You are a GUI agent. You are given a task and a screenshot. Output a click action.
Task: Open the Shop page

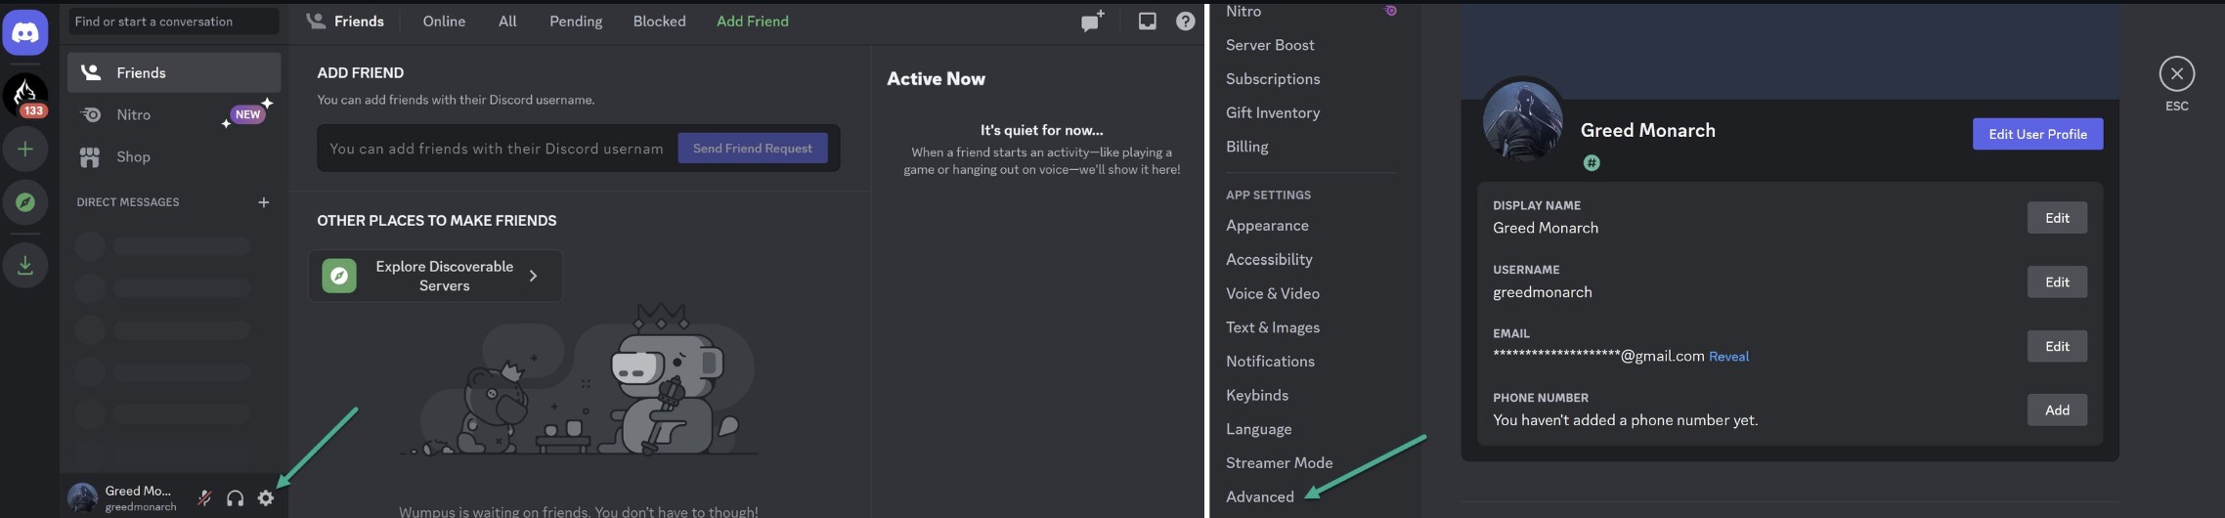point(174,156)
